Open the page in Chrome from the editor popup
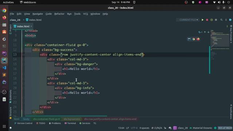The height and width of the screenshot is (131, 233). (193, 39)
